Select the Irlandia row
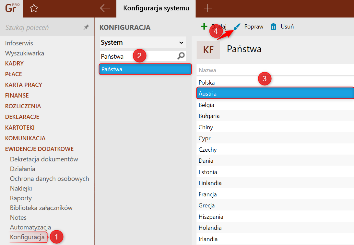Viewport: 354px width, 245px height. (275, 239)
